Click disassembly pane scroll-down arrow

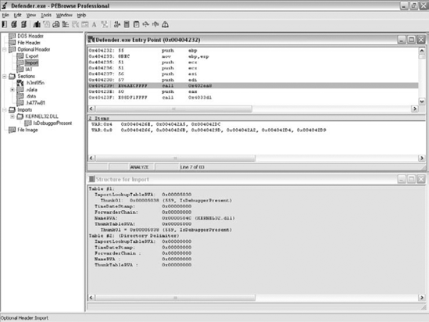(x=422, y=102)
